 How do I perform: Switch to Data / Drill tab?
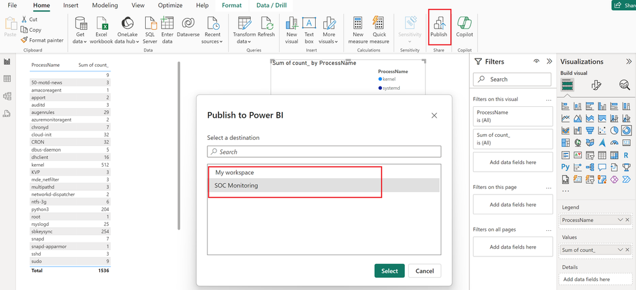pyautogui.click(x=271, y=5)
